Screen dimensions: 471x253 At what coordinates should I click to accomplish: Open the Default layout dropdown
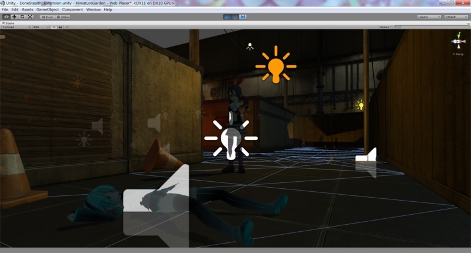pos(456,17)
